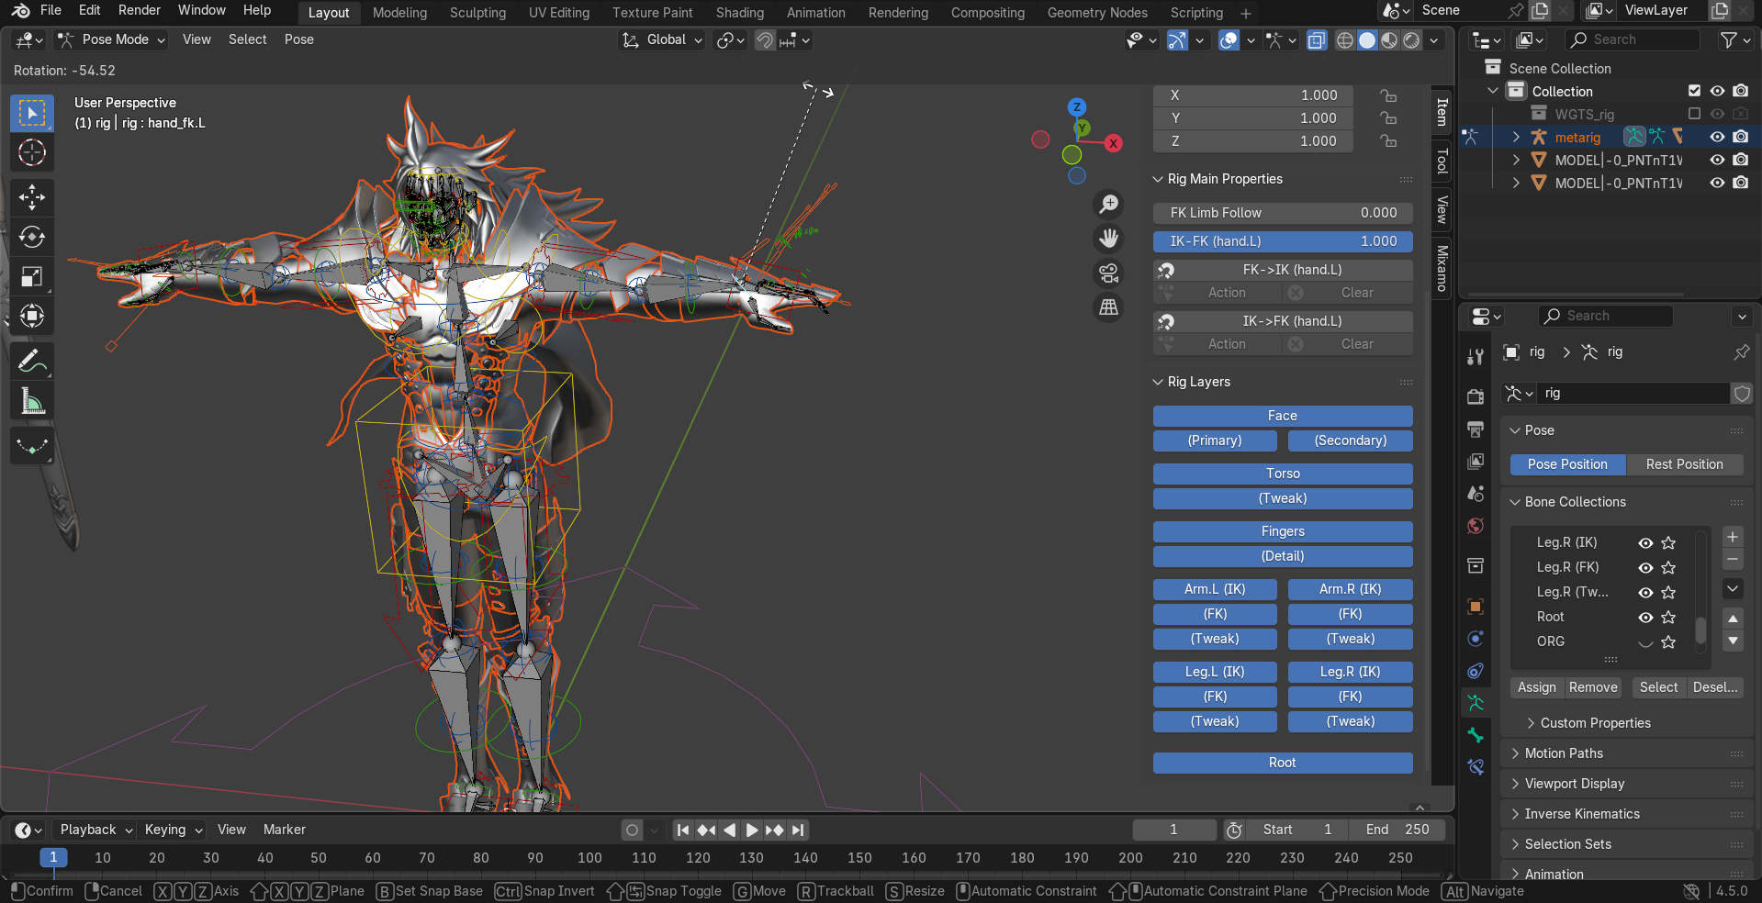Click the Rest Position button

pyautogui.click(x=1684, y=464)
